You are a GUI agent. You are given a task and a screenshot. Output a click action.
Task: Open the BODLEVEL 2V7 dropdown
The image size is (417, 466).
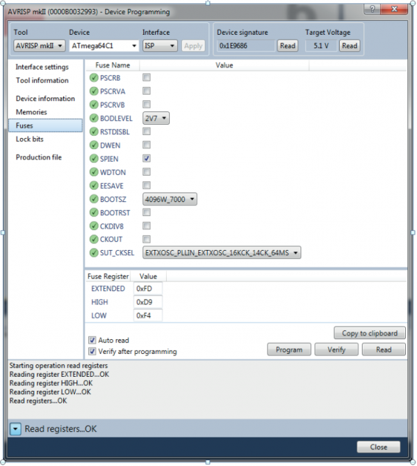[x=156, y=118]
